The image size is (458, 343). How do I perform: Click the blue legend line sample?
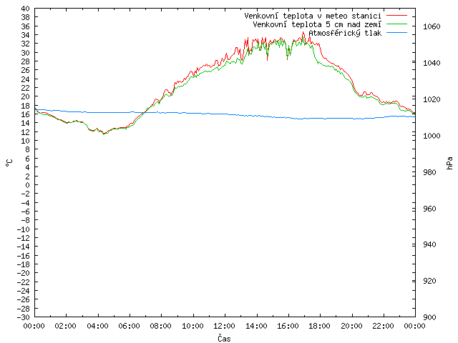(x=396, y=32)
